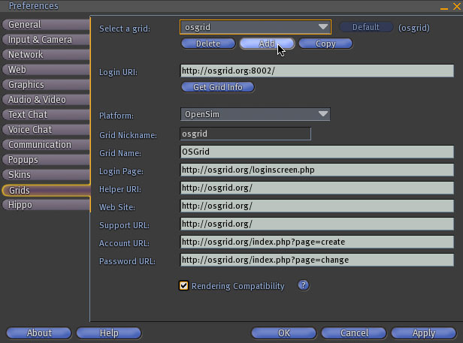Confirm preferences with OK
The width and height of the screenshot is (463, 343).
click(284, 333)
